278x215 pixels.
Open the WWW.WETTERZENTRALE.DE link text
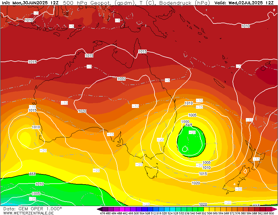[x=28, y=213]
